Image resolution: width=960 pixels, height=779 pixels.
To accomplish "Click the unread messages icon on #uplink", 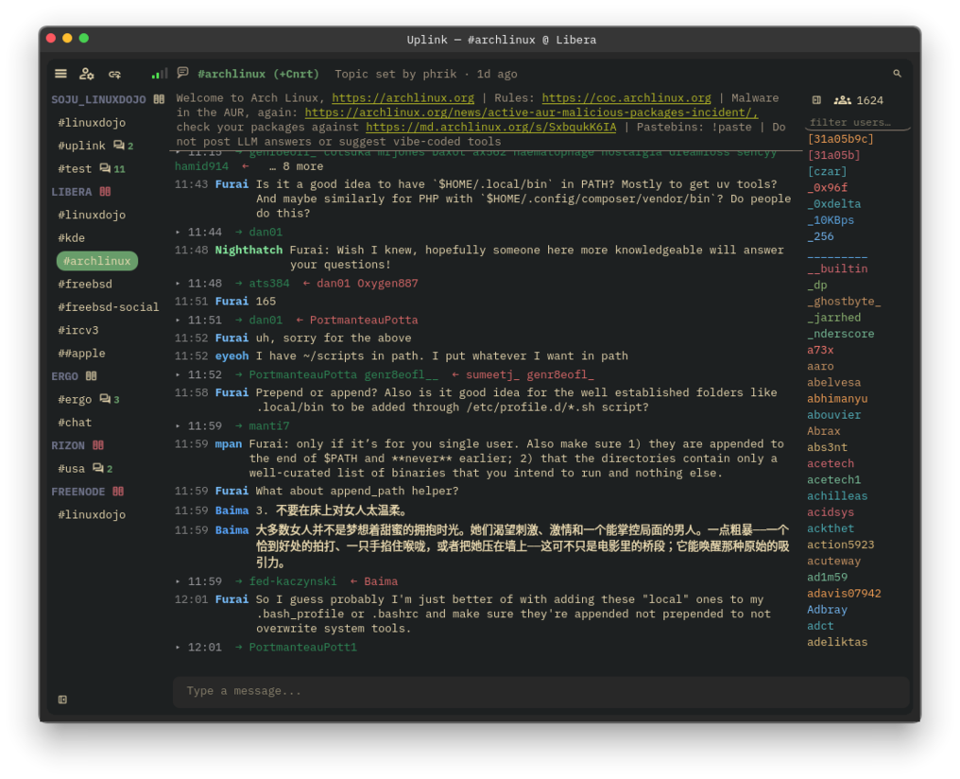I will click(119, 146).
